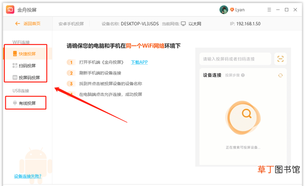Image resolution: width=305 pixels, height=186 pixels.
Task: Select the 投屏码投屏 sidebar item
Action: tap(28, 77)
